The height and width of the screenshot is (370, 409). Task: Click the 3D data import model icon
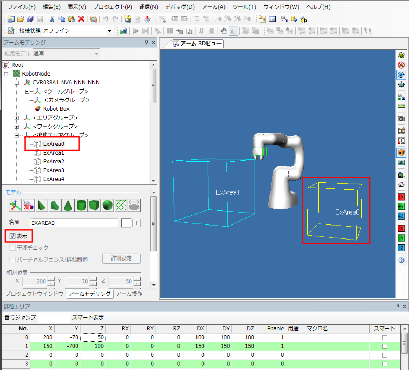click(28, 206)
